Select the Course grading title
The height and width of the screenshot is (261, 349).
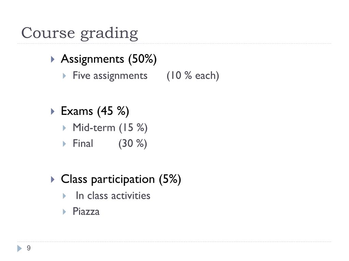[x=80, y=33]
